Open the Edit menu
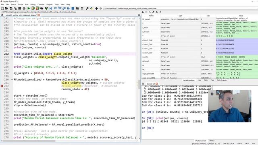The width and height of the screenshot is (258, 145). [x=7, y=4]
